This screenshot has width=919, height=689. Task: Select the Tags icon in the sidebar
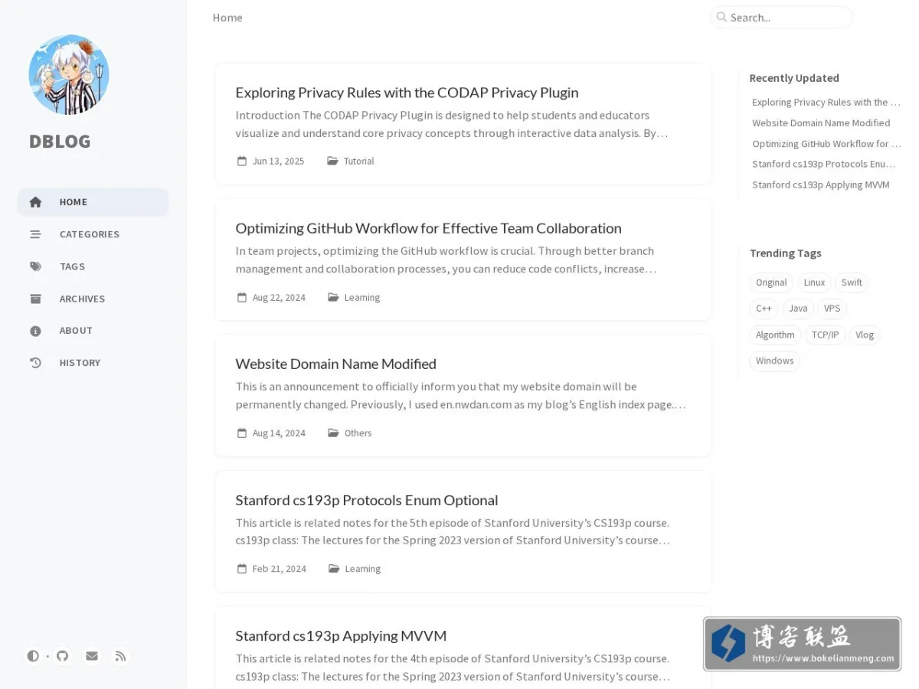click(35, 266)
